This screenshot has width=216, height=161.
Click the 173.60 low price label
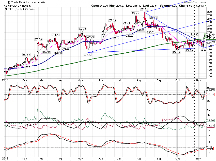point(88,55)
